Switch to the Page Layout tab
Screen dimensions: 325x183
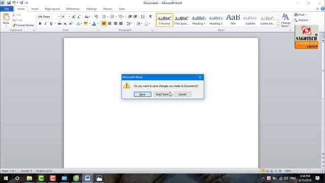click(52, 9)
